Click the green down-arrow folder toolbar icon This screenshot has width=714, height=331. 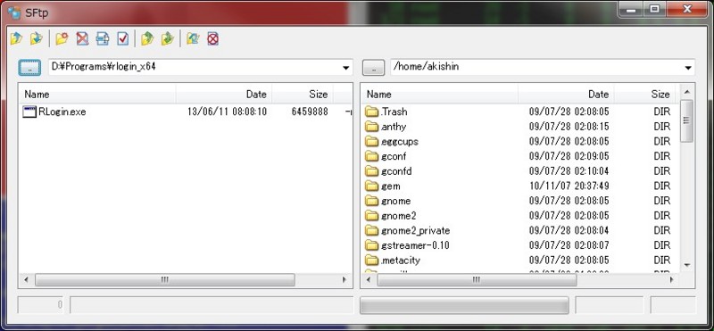point(168,38)
